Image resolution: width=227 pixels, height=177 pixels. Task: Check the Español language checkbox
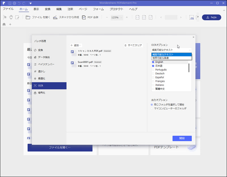click(x=153, y=77)
